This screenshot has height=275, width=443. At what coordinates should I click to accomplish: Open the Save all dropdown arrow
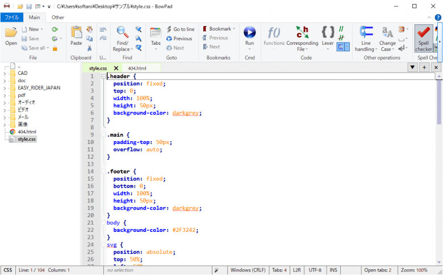tap(48, 48)
